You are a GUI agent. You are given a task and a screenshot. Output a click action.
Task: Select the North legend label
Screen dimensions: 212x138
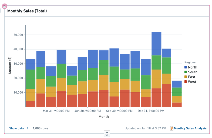tap(193, 67)
